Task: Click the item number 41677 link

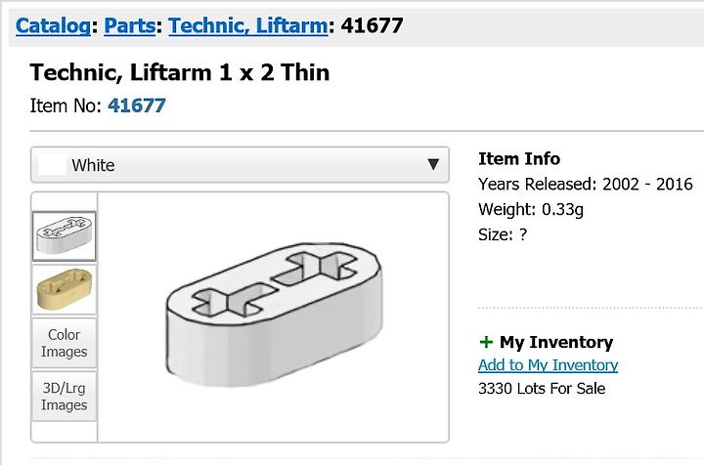Action: [137, 106]
